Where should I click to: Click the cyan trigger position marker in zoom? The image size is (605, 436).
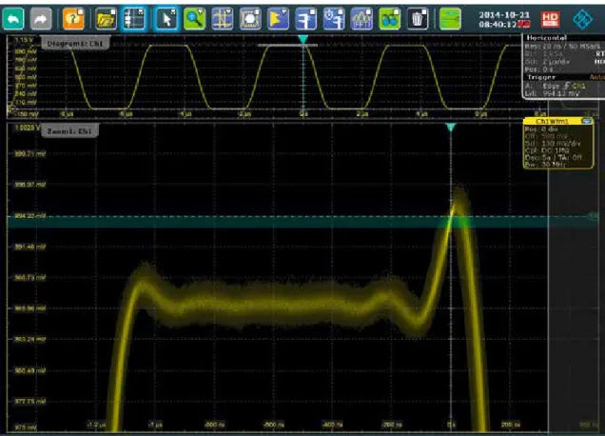[451, 127]
